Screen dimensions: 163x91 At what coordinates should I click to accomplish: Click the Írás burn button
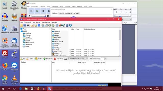pyautogui.click(x=23, y=59)
